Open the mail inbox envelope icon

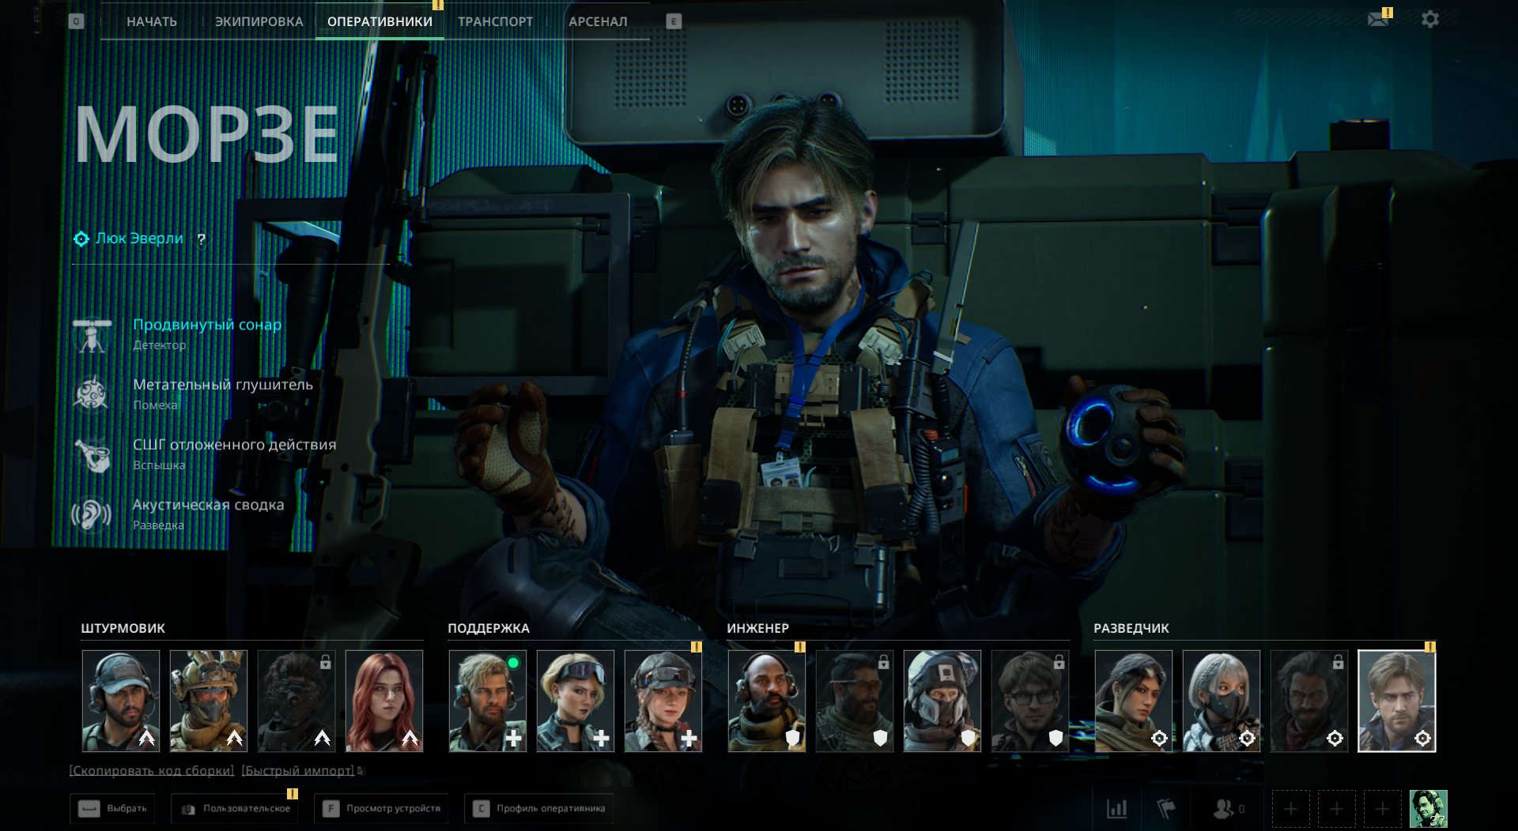[1378, 19]
